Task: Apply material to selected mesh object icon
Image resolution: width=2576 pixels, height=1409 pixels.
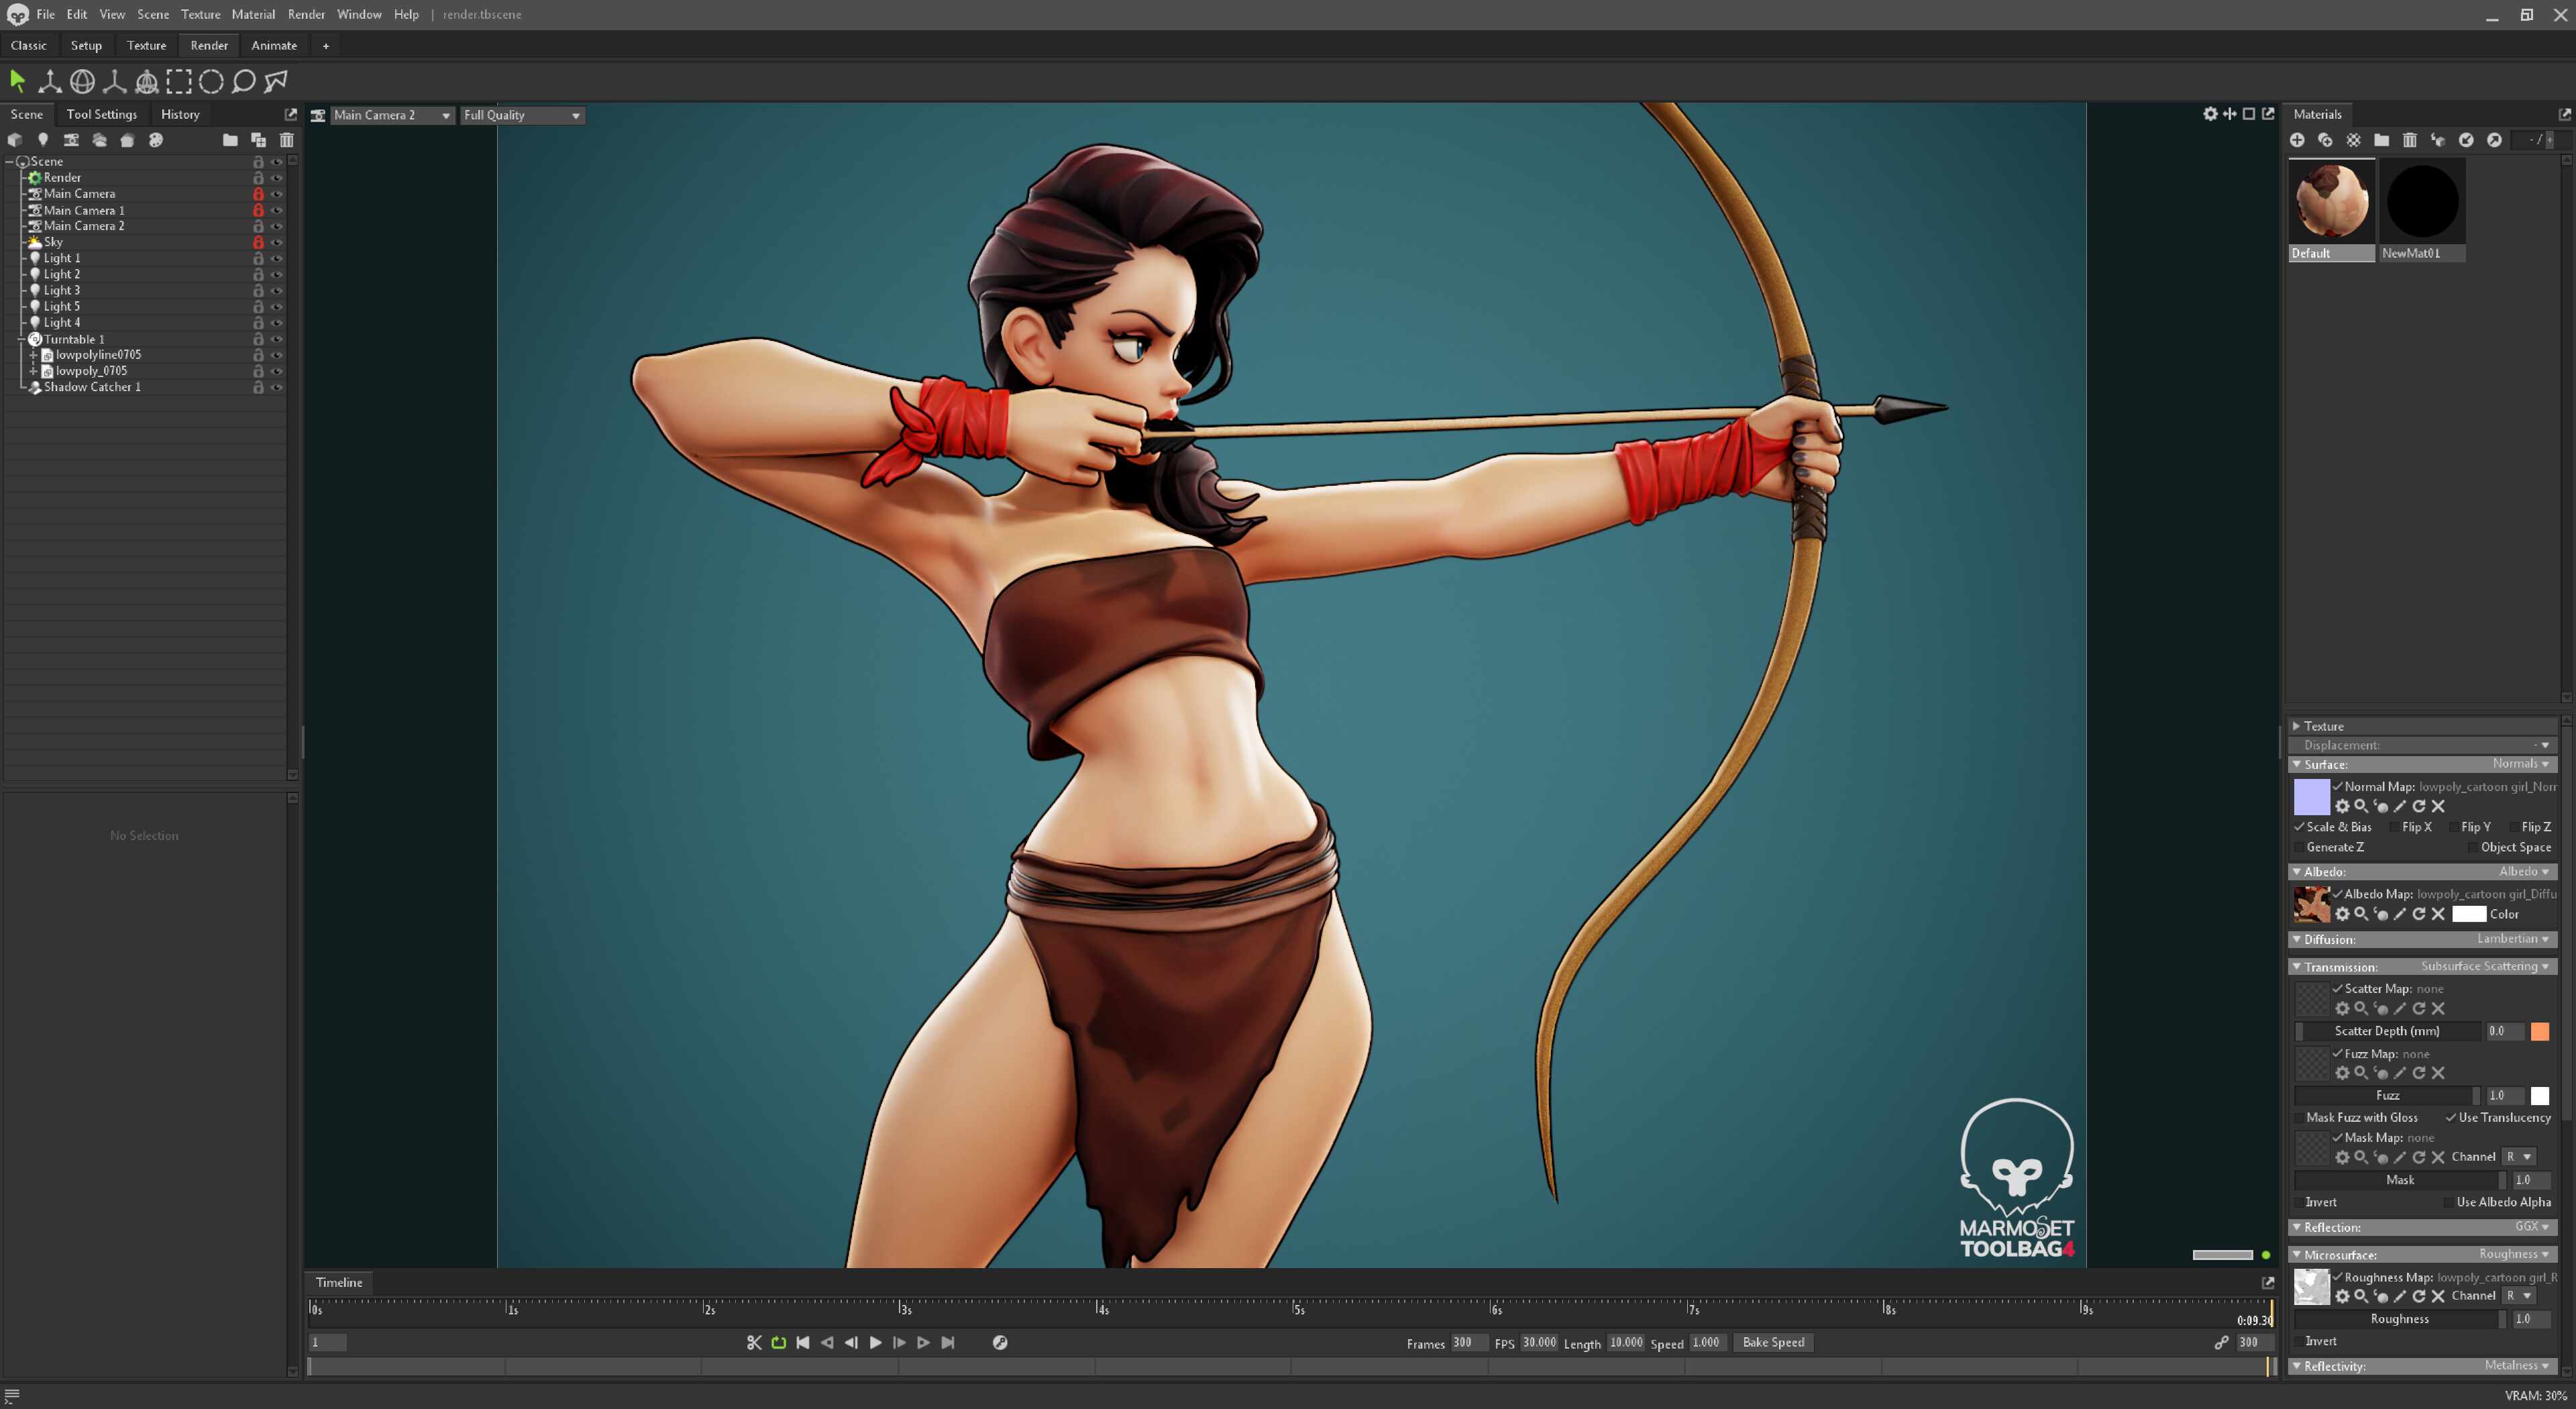Action: click(2438, 140)
